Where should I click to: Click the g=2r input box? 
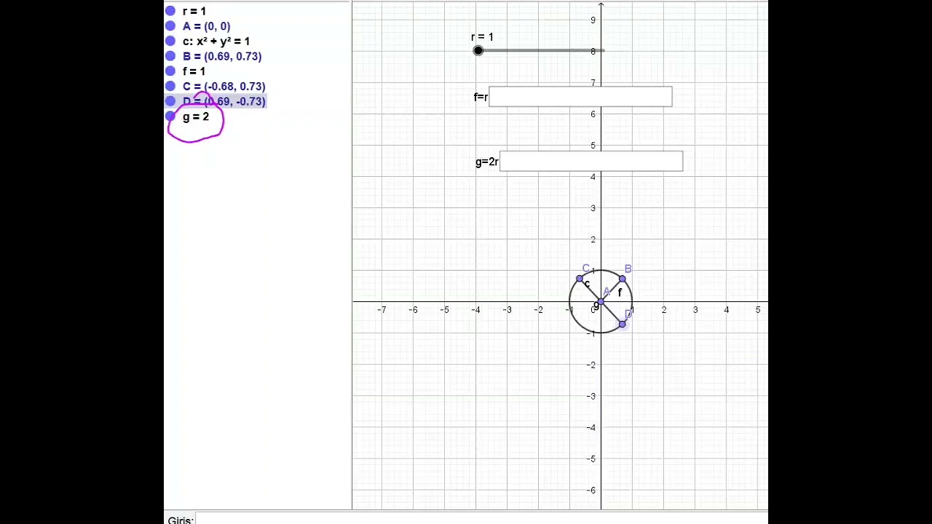pyautogui.click(x=591, y=162)
